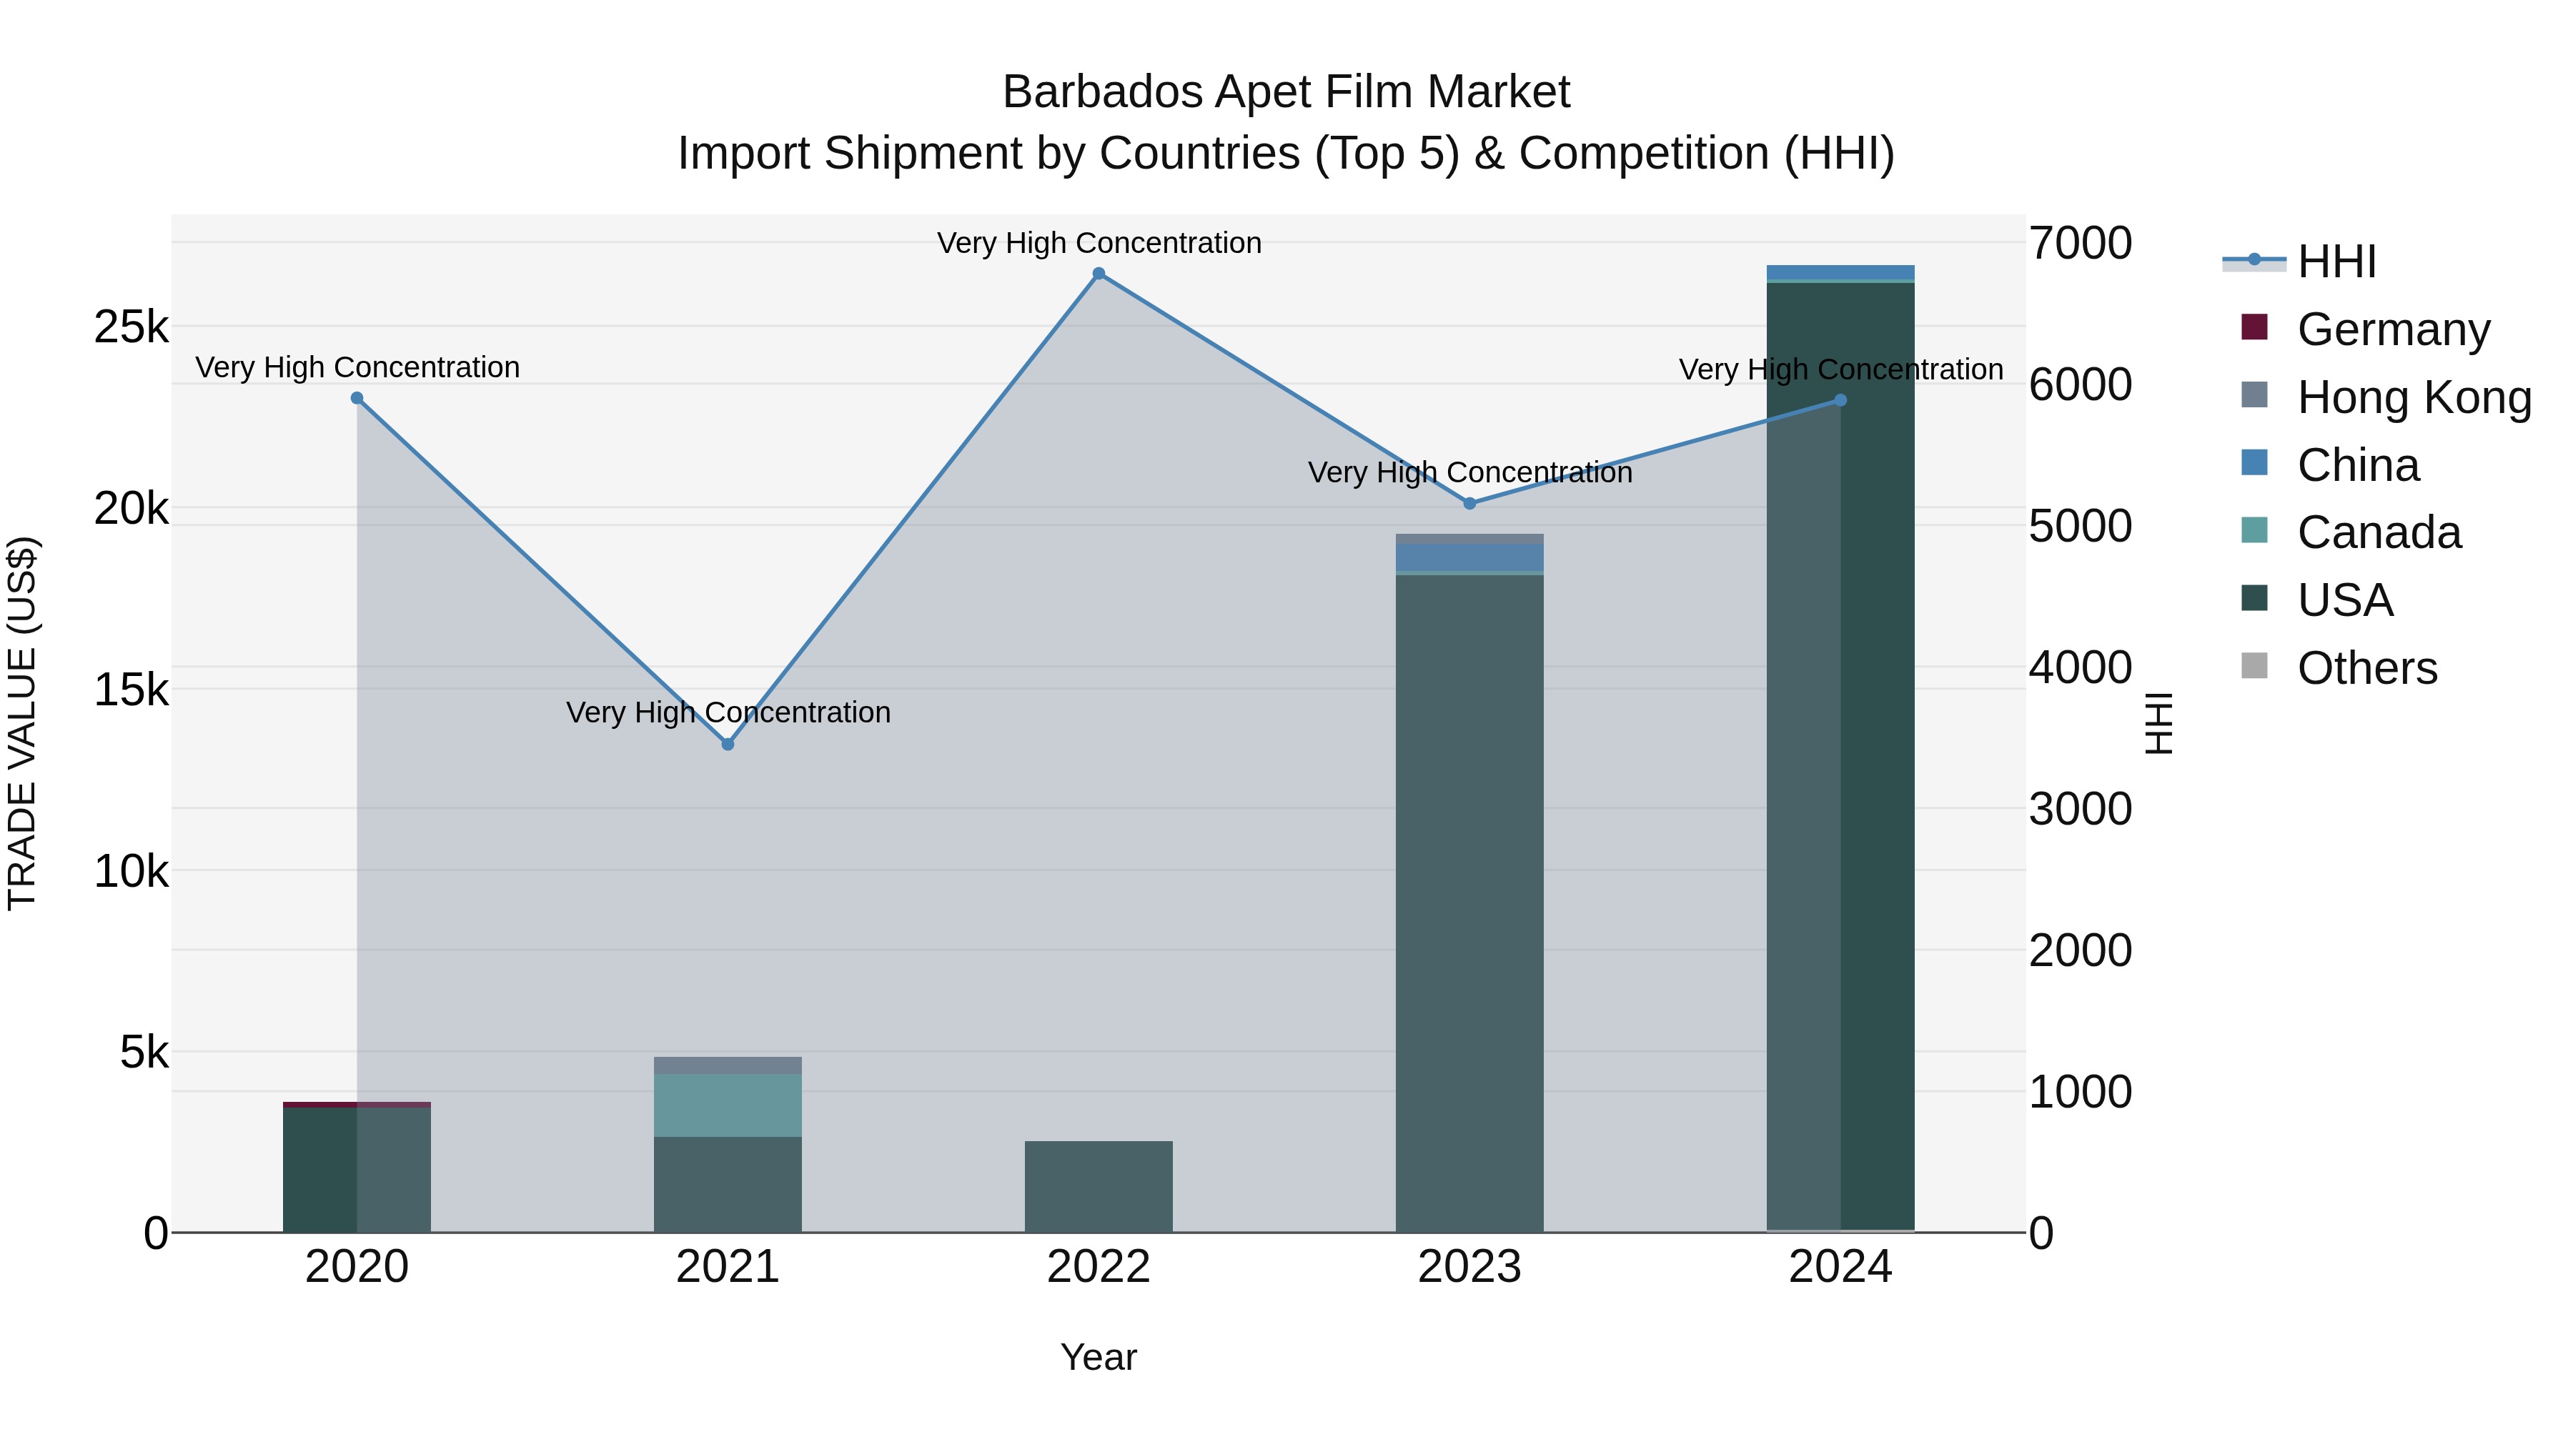This screenshot has width=2573, height=1447.
Task: Click the Very High Concentration label near 2024
Action: pyautogui.click(x=1841, y=369)
